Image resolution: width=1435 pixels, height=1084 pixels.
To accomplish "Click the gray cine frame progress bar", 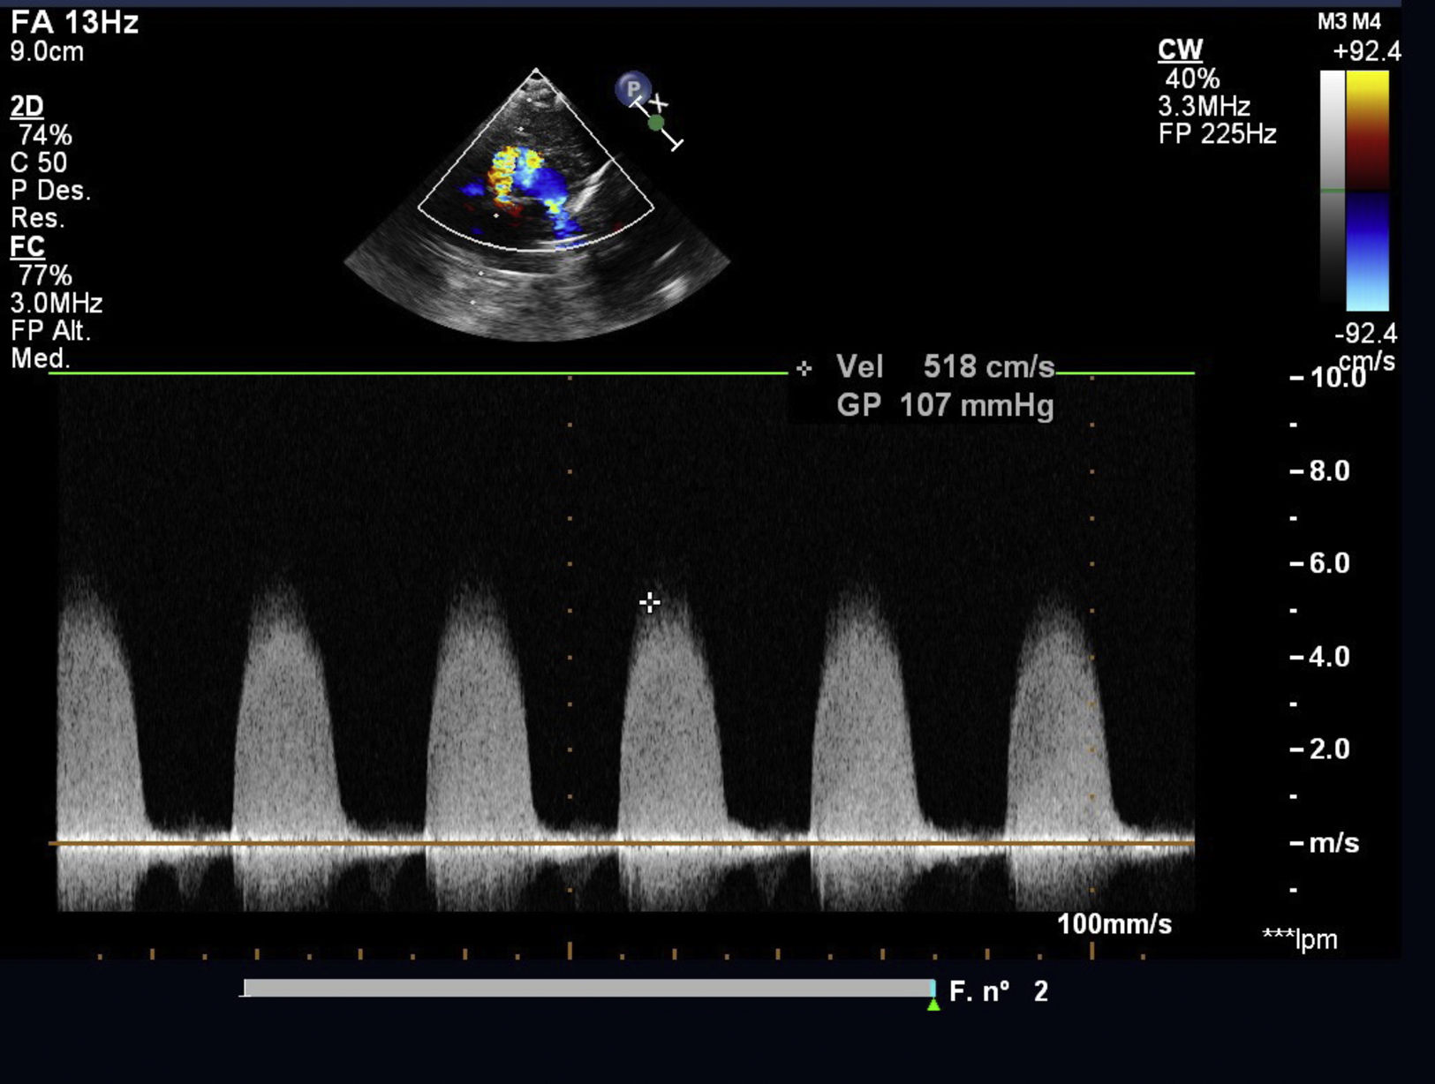I will (588, 989).
